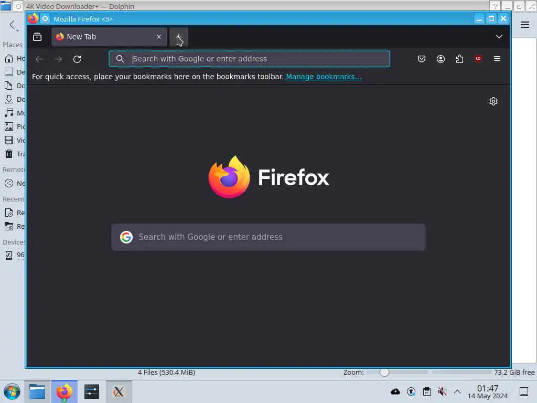
Task: Open Firefox application hamburger menu
Action: point(497,59)
